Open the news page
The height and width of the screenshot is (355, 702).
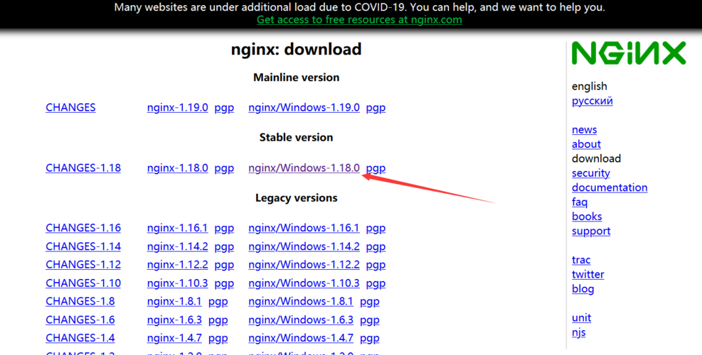[x=584, y=130]
